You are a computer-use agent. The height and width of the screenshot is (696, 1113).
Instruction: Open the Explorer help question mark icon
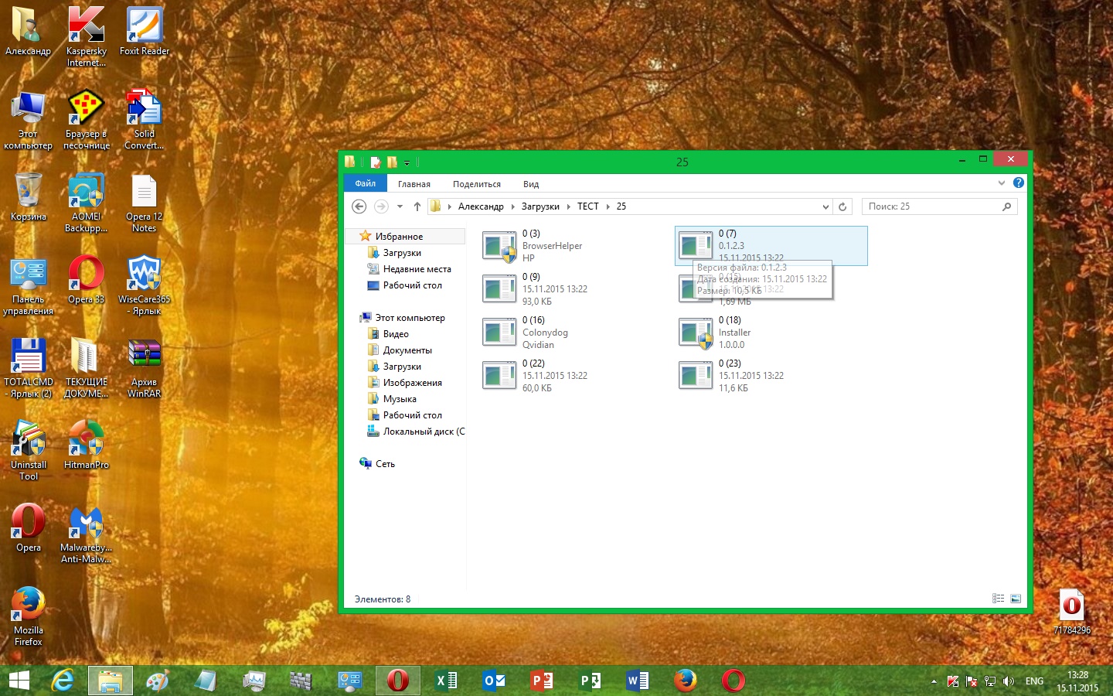[x=1019, y=183]
